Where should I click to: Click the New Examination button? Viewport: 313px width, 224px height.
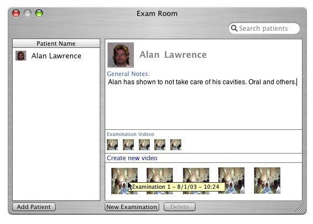pos(132,207)
